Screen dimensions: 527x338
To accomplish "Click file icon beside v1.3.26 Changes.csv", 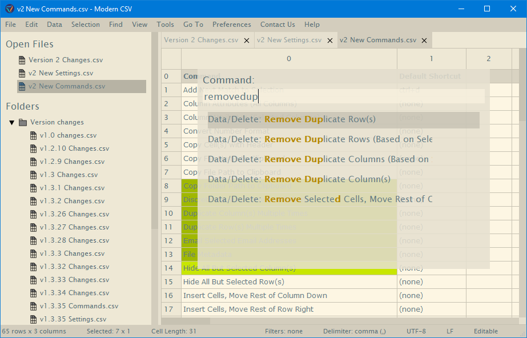I will (x=33, y=214).
